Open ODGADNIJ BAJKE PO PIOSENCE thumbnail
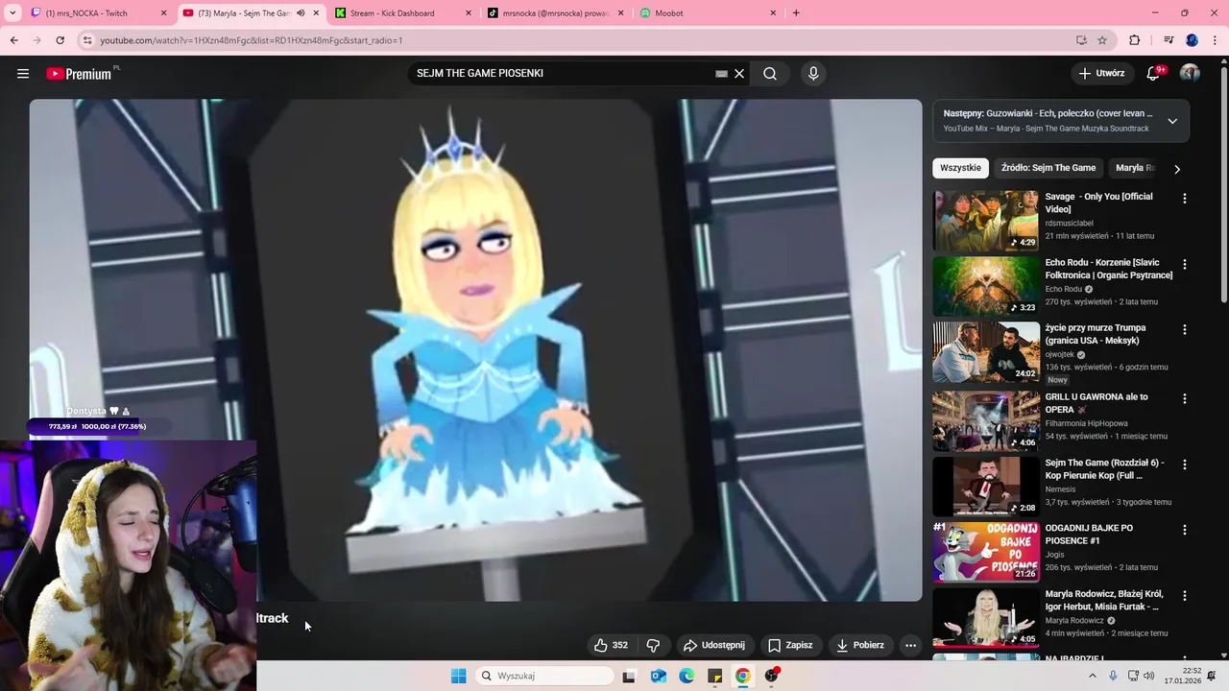1229x691 pixels. (985, 553)
